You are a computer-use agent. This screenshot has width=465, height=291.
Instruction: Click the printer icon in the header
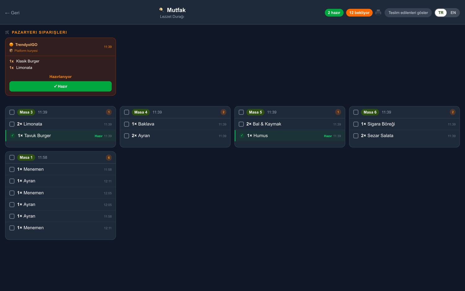[378, 12]
